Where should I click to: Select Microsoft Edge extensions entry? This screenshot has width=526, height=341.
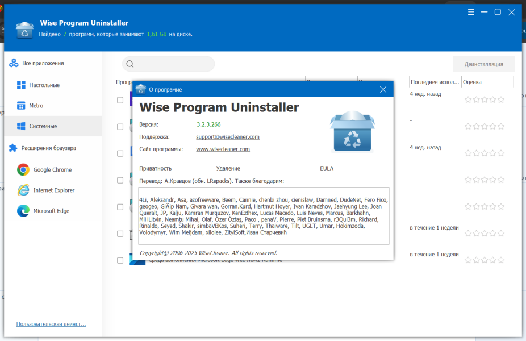[51, 211]
